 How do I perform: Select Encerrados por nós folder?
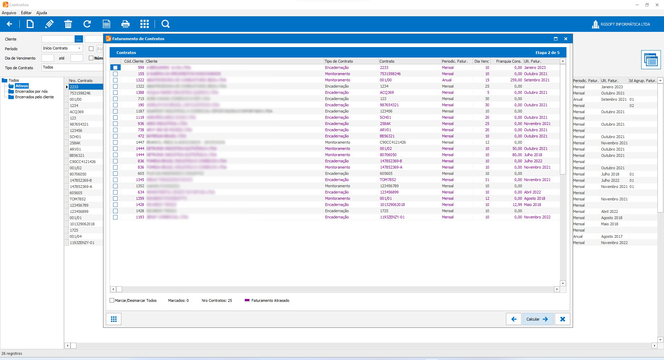[31, 91]
